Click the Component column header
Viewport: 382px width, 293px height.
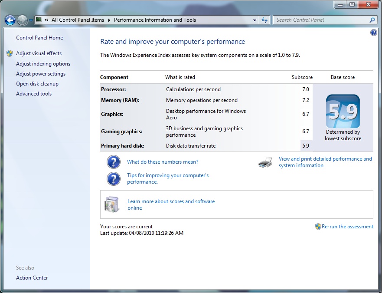(114, 77)
